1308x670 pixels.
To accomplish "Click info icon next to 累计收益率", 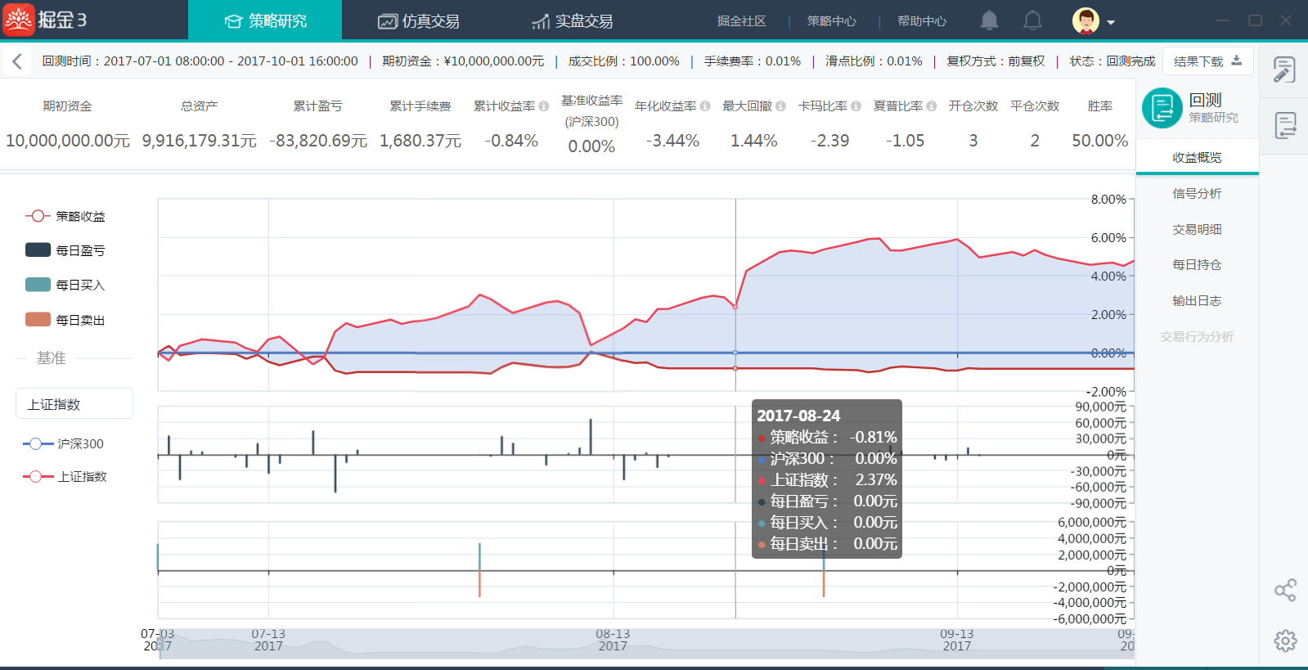I will (x=543, y=106).
